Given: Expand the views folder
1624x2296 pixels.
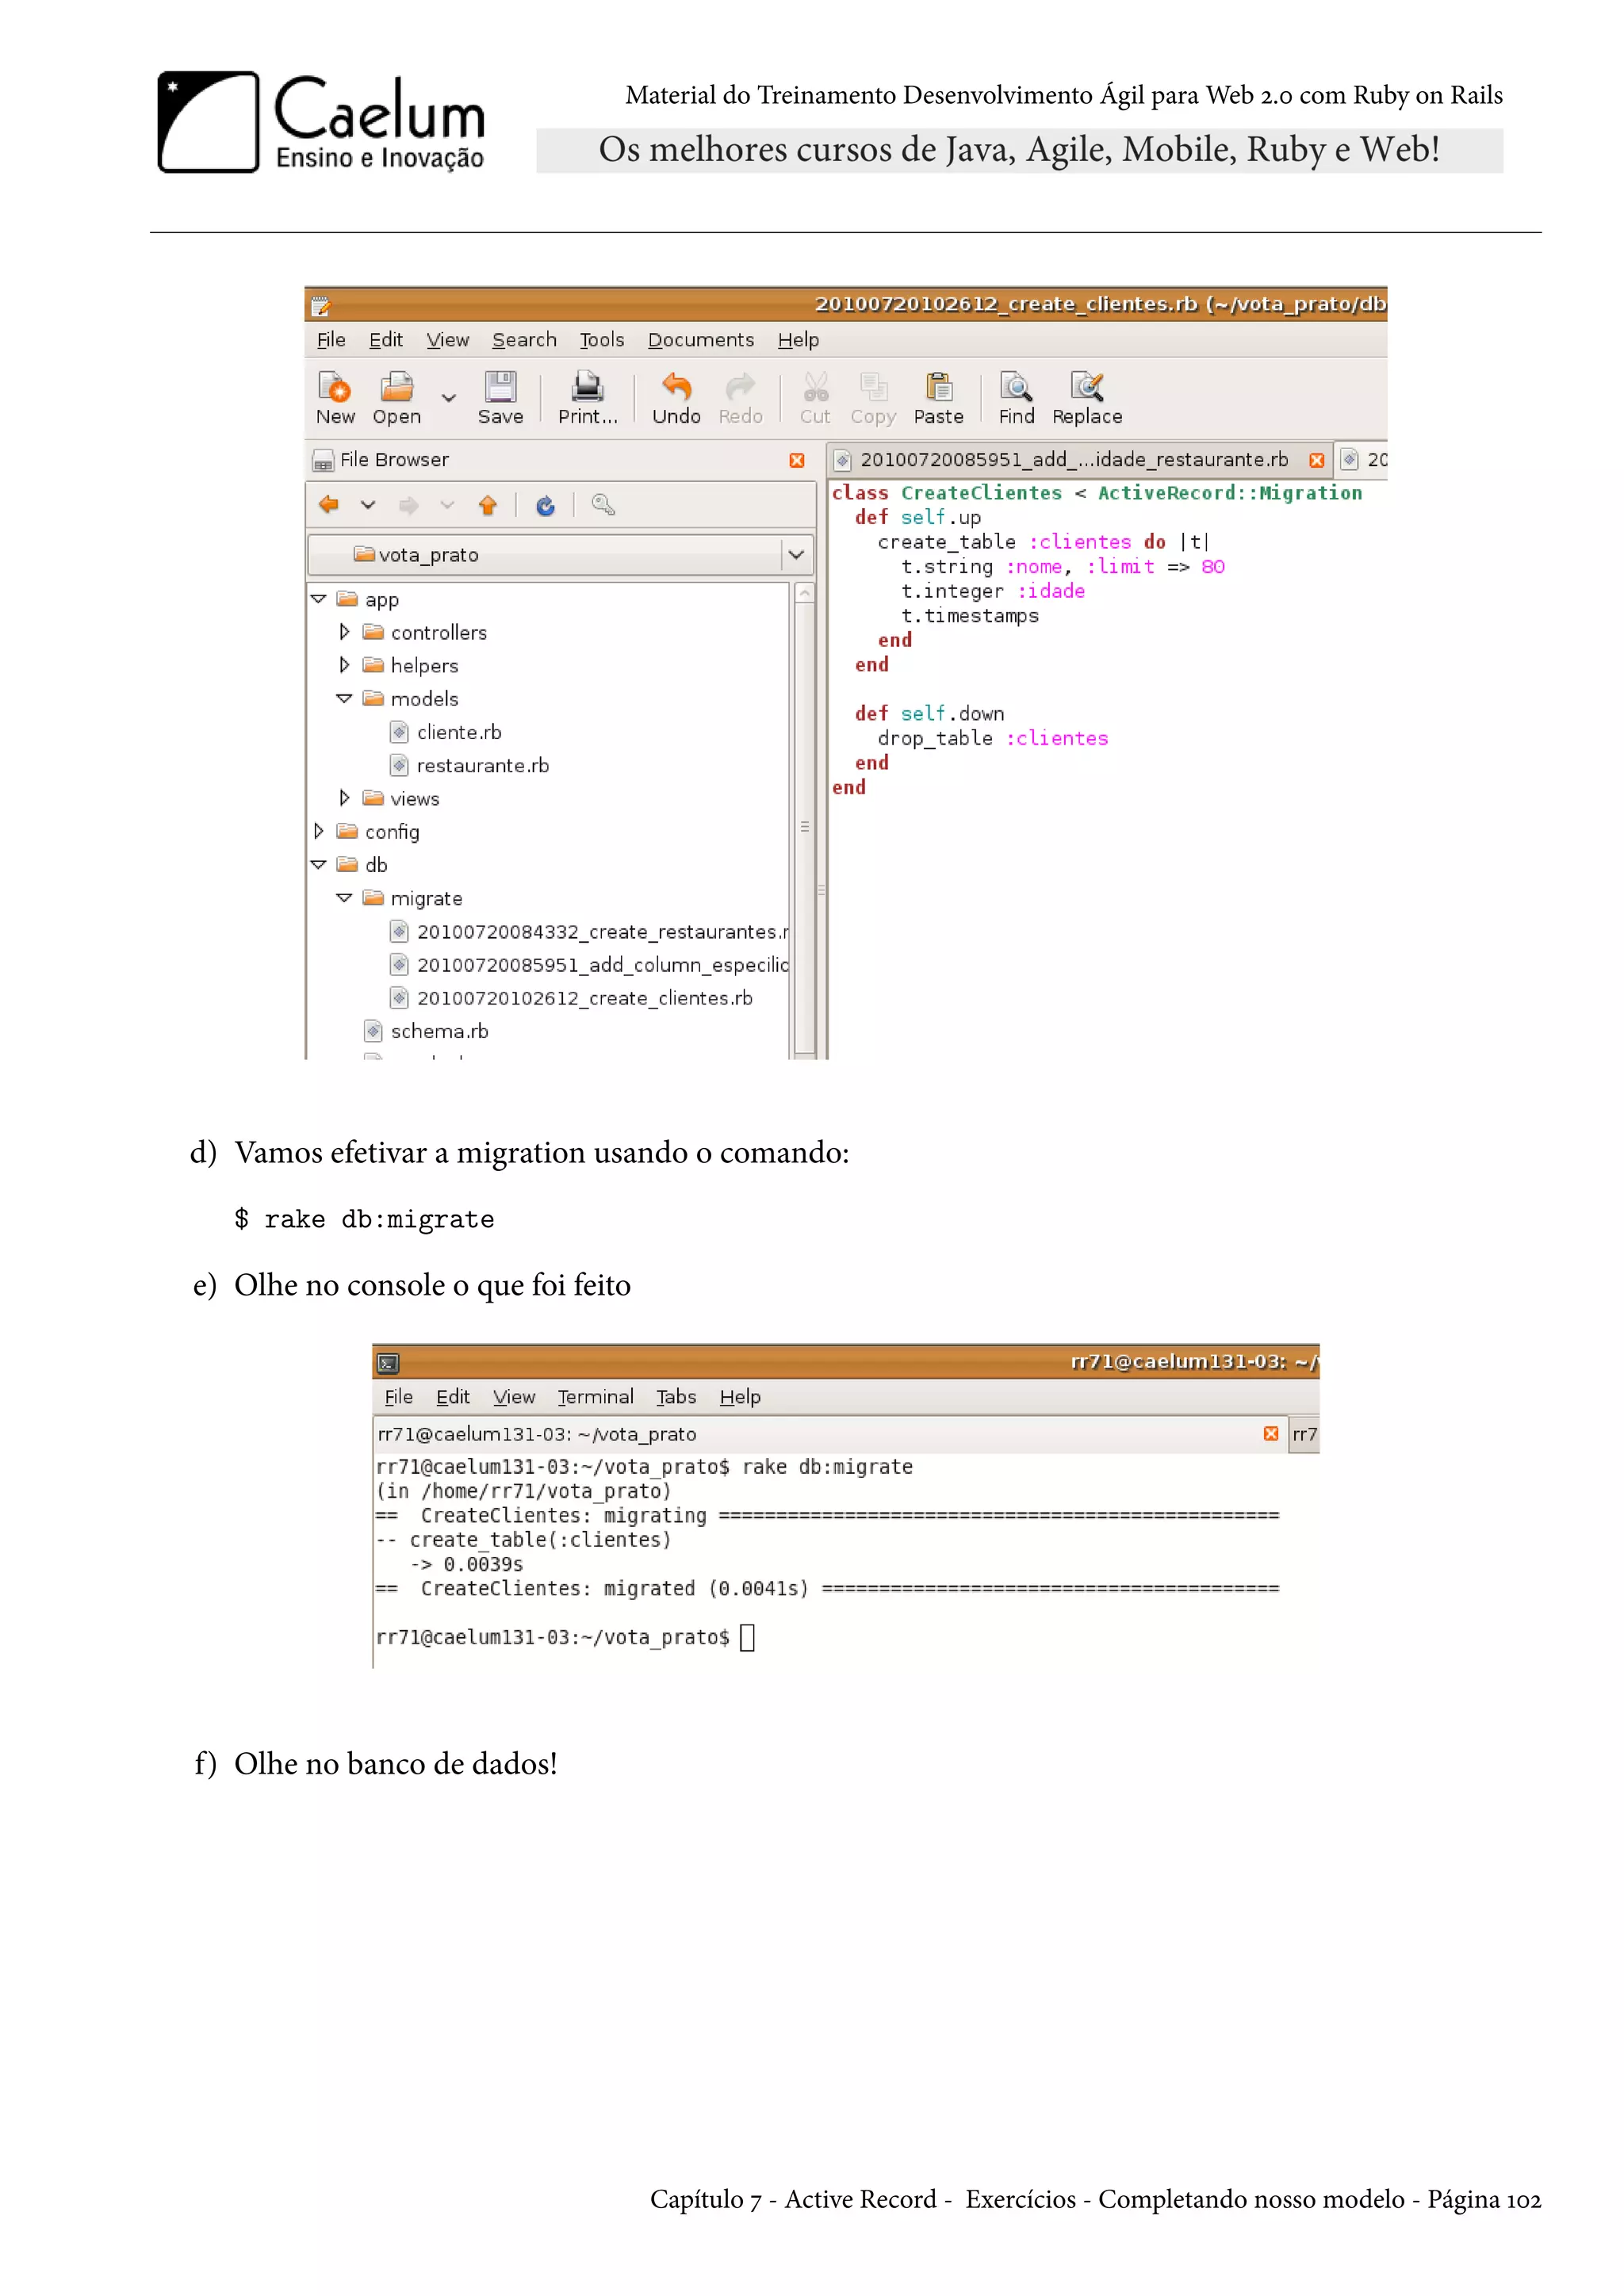Looking at the screenshot, I should click(x=344, y=798).
